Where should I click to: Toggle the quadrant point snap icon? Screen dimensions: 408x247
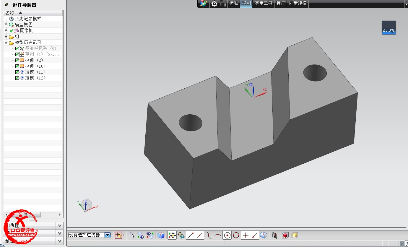coord(236,235)
